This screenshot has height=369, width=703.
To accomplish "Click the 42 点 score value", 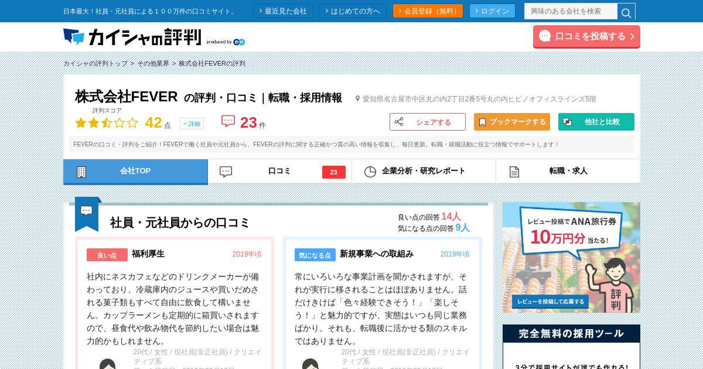I will click(x=158, y=123).
